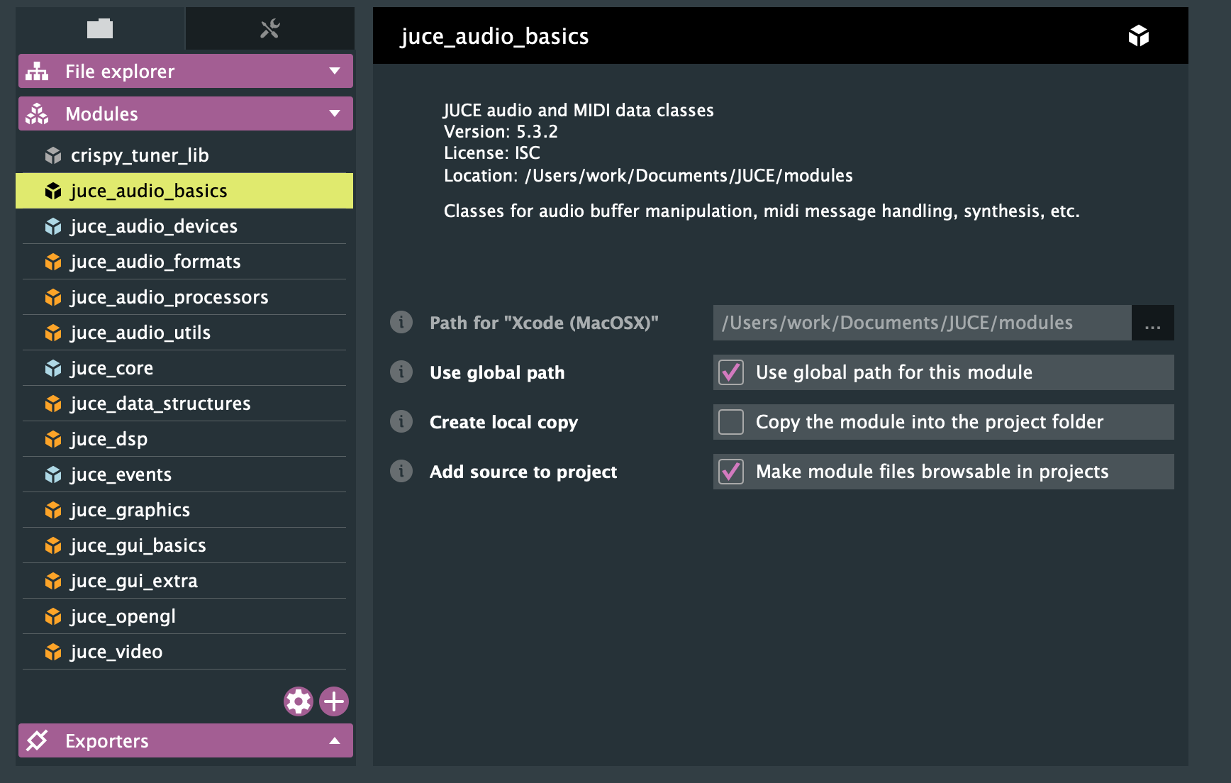Click the Xcode module path input field

(923, 323)
